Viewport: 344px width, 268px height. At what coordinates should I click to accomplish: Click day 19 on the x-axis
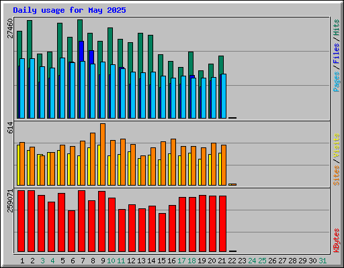pos(202,261)
